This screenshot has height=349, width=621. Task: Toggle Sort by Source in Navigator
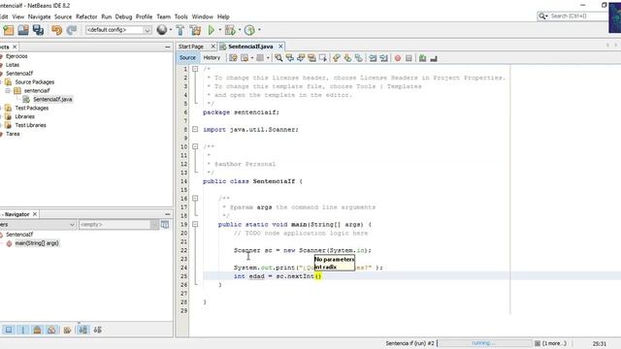tap(97, 330)
